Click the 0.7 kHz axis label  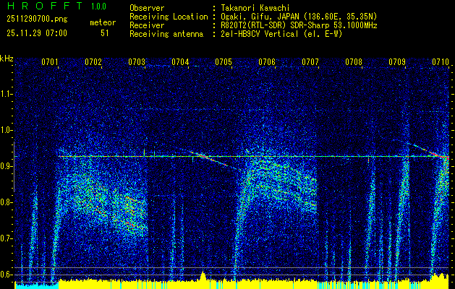(x=6, y=238)
